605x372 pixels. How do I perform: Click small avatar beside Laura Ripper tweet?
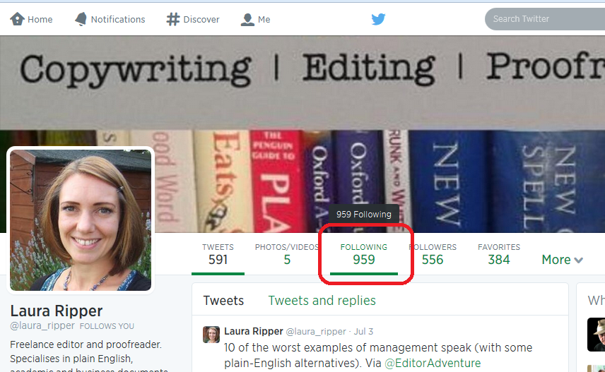(211, 335)
